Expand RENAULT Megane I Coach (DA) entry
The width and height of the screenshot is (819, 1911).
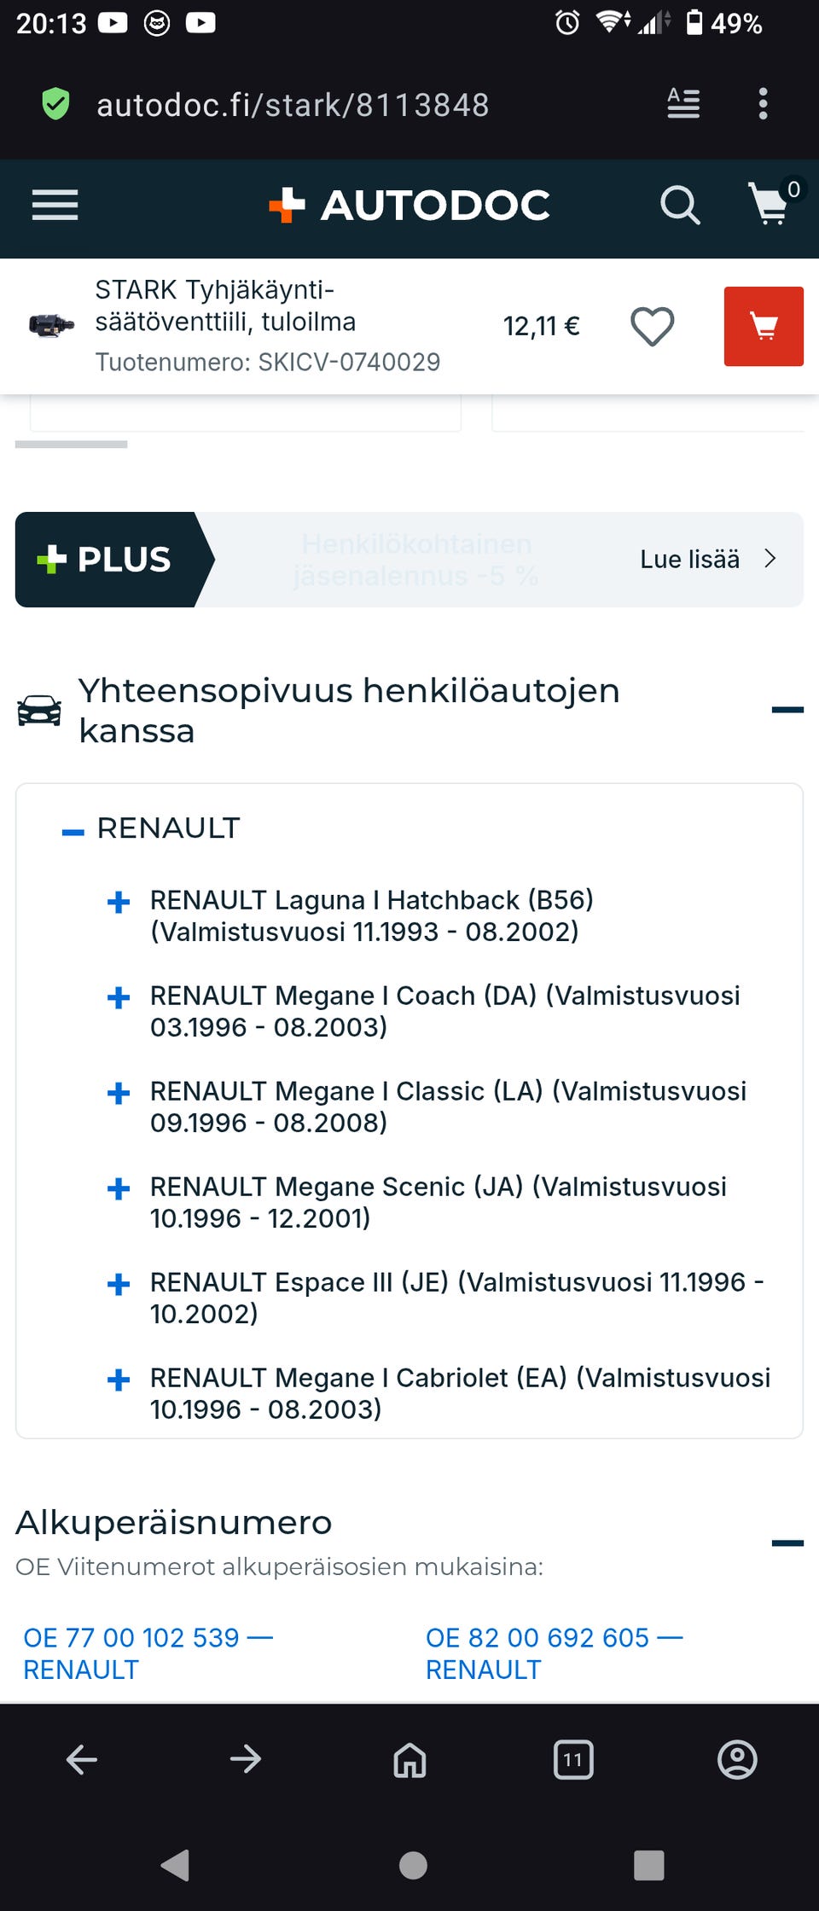click(x=119, y=997)
